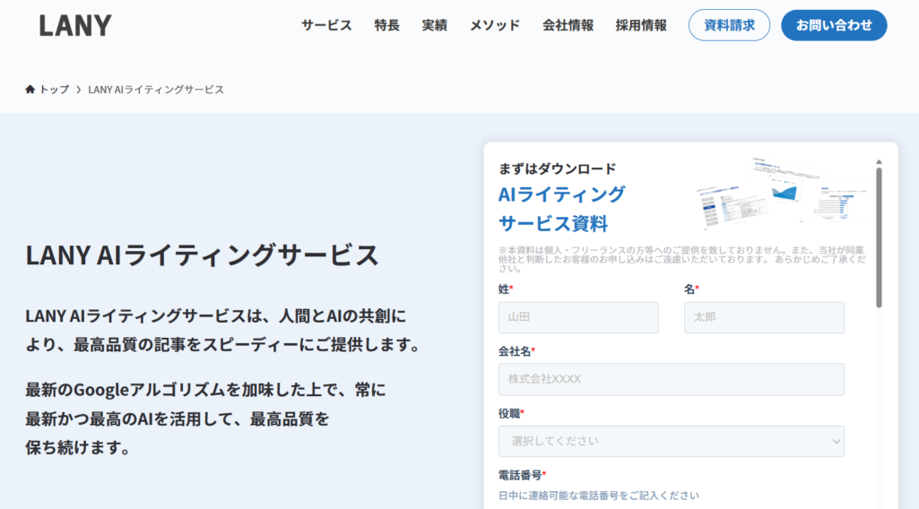Navigate to 会社情報 in header
The height and width of the screenshot is (509, 919).
[x=568, y=25]
